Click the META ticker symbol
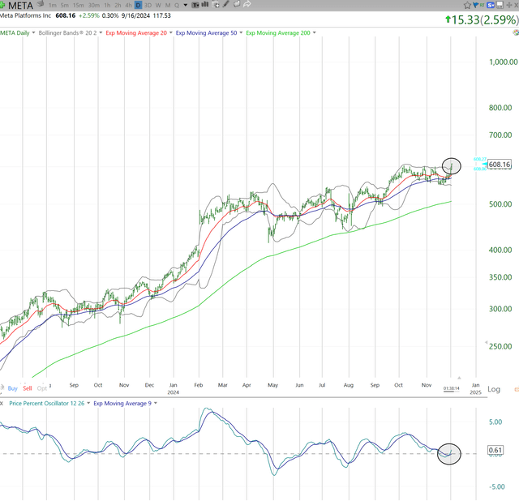Screen dimensions: 519x501 click(x=20, y=6)
